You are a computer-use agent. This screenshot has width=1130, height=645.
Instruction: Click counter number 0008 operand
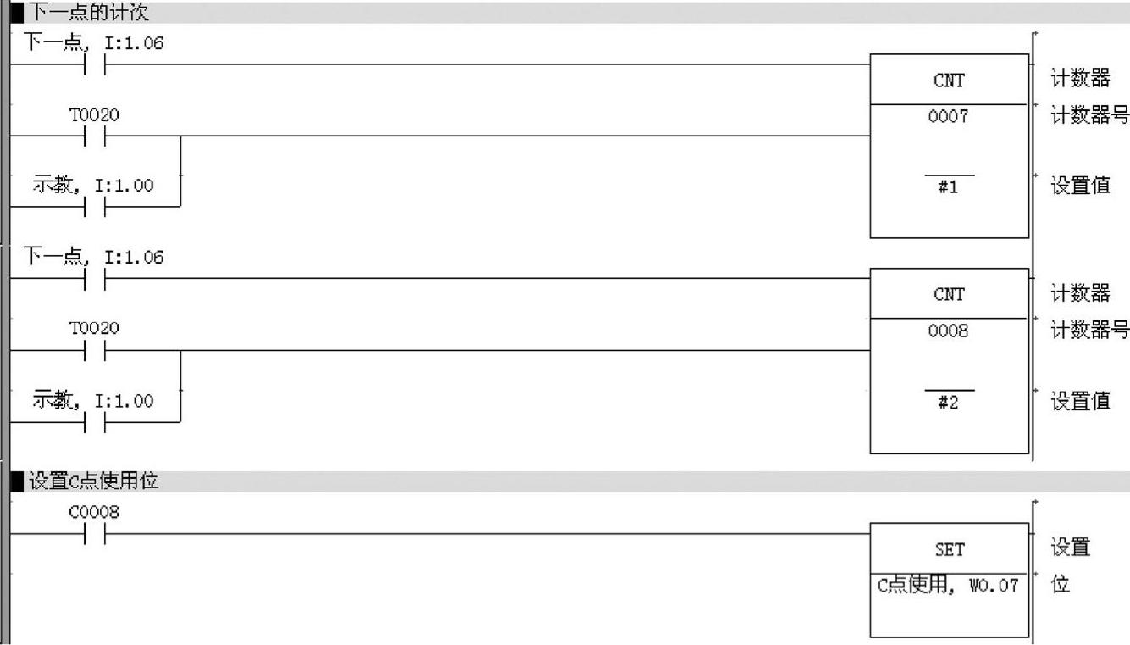coord(949,331)
